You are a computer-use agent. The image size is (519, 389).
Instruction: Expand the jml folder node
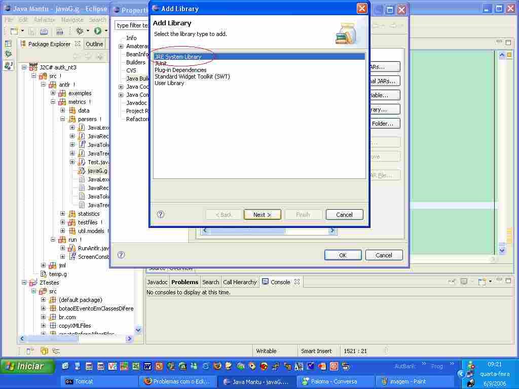44,265
